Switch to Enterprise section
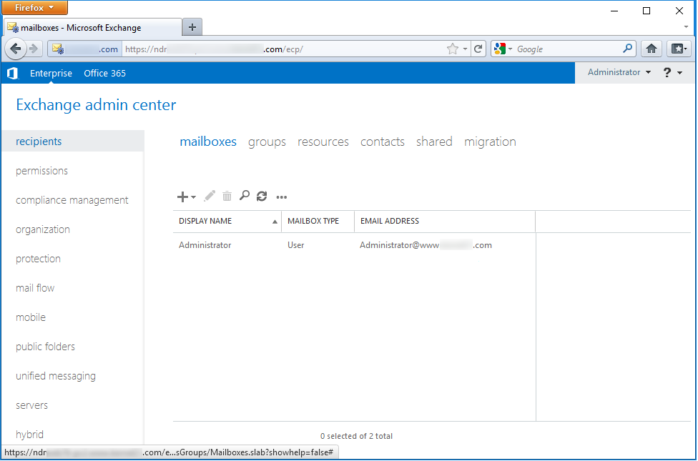Image resolution: width=698 pixels, height=461 pixels. (51, 73)
